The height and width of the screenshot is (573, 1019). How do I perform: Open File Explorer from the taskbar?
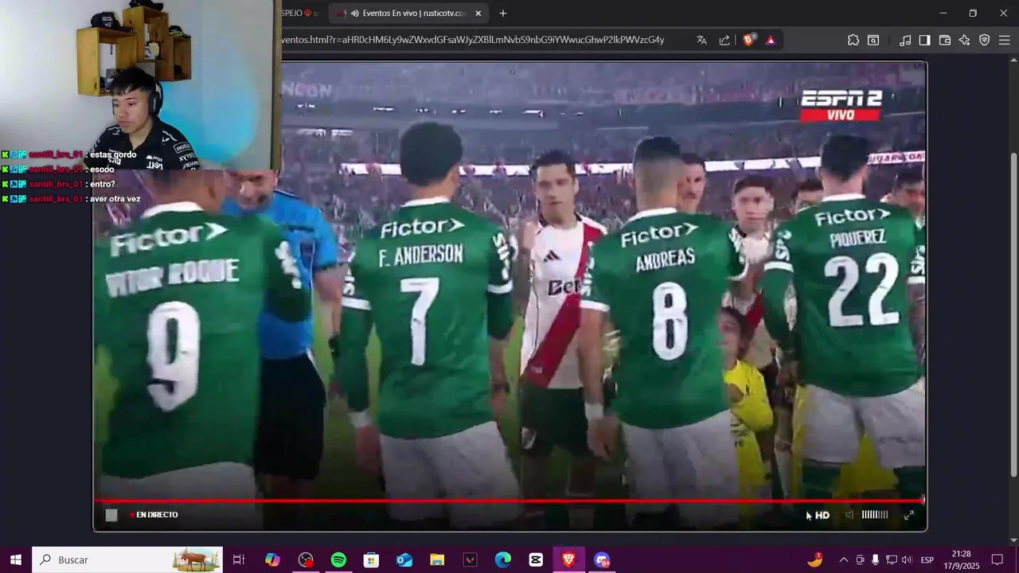pyautogui.click(x=437, y=559)
